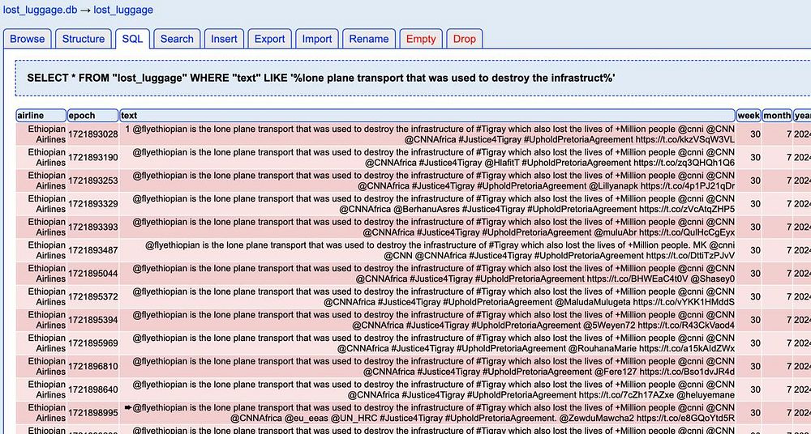Viewport: 811px width, 434px height.
Task: Click month value 7 in row 1721898640
Action: click(778, 390)
